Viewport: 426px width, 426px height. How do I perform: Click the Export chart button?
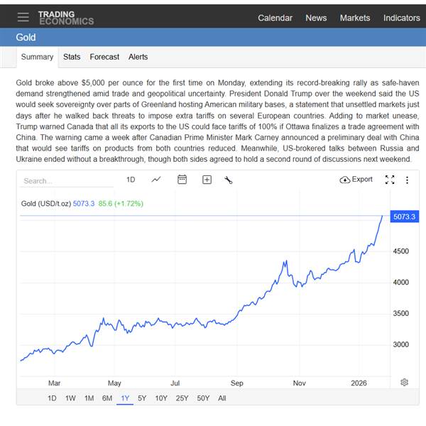point(356,180)
